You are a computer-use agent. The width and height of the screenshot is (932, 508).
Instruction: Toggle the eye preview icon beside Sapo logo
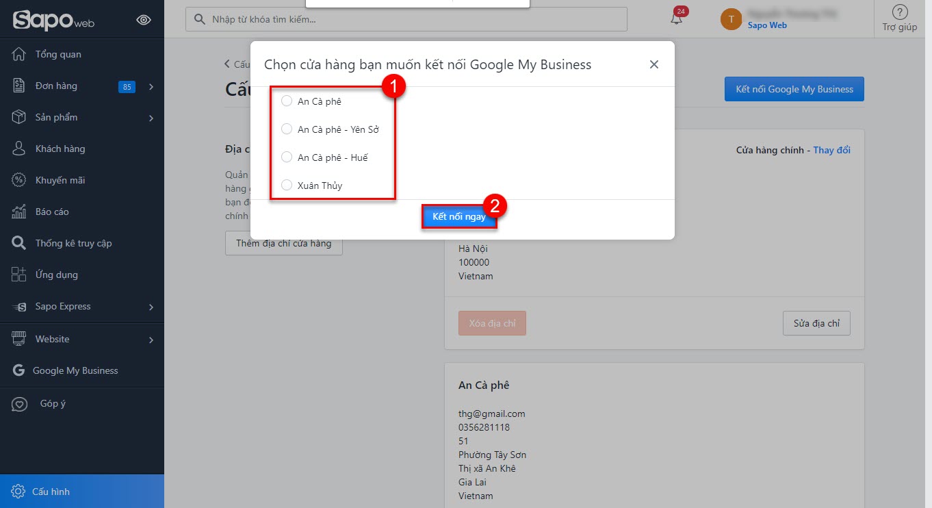pyautogui.click(x=144, y=20)
